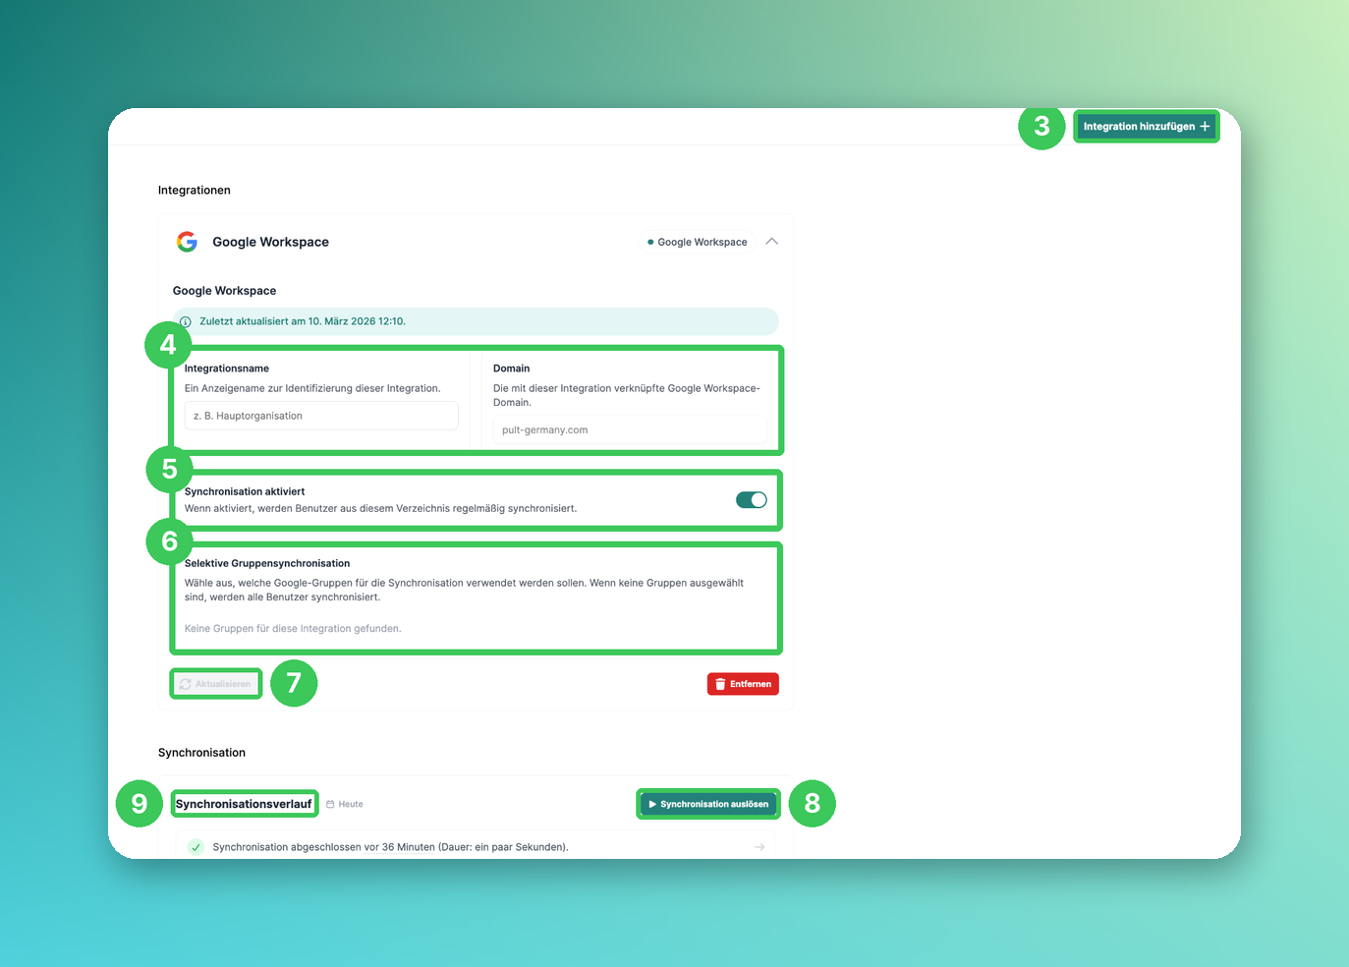The image size is (1349, 967).
Task: Click the Aktualisieren button
Action: (216, 684)
